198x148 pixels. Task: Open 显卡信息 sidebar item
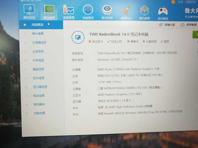tap(39, 78)
